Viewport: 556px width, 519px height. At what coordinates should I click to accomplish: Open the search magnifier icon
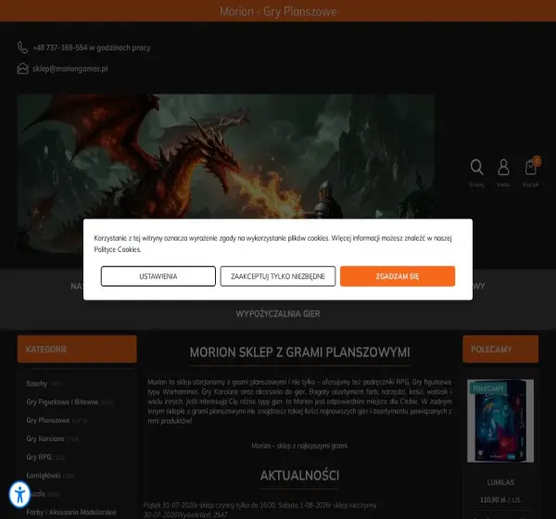[x=476, y=167]
